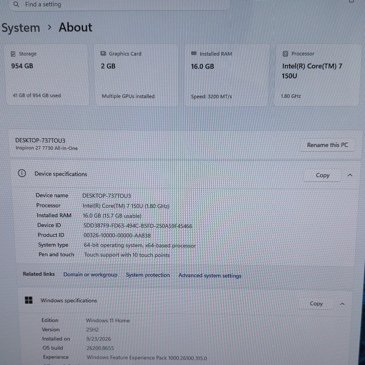Select OS build 26200.8655
Viewport: 365px width, 365px height.
pyautogui.click(x=100, y=348)
